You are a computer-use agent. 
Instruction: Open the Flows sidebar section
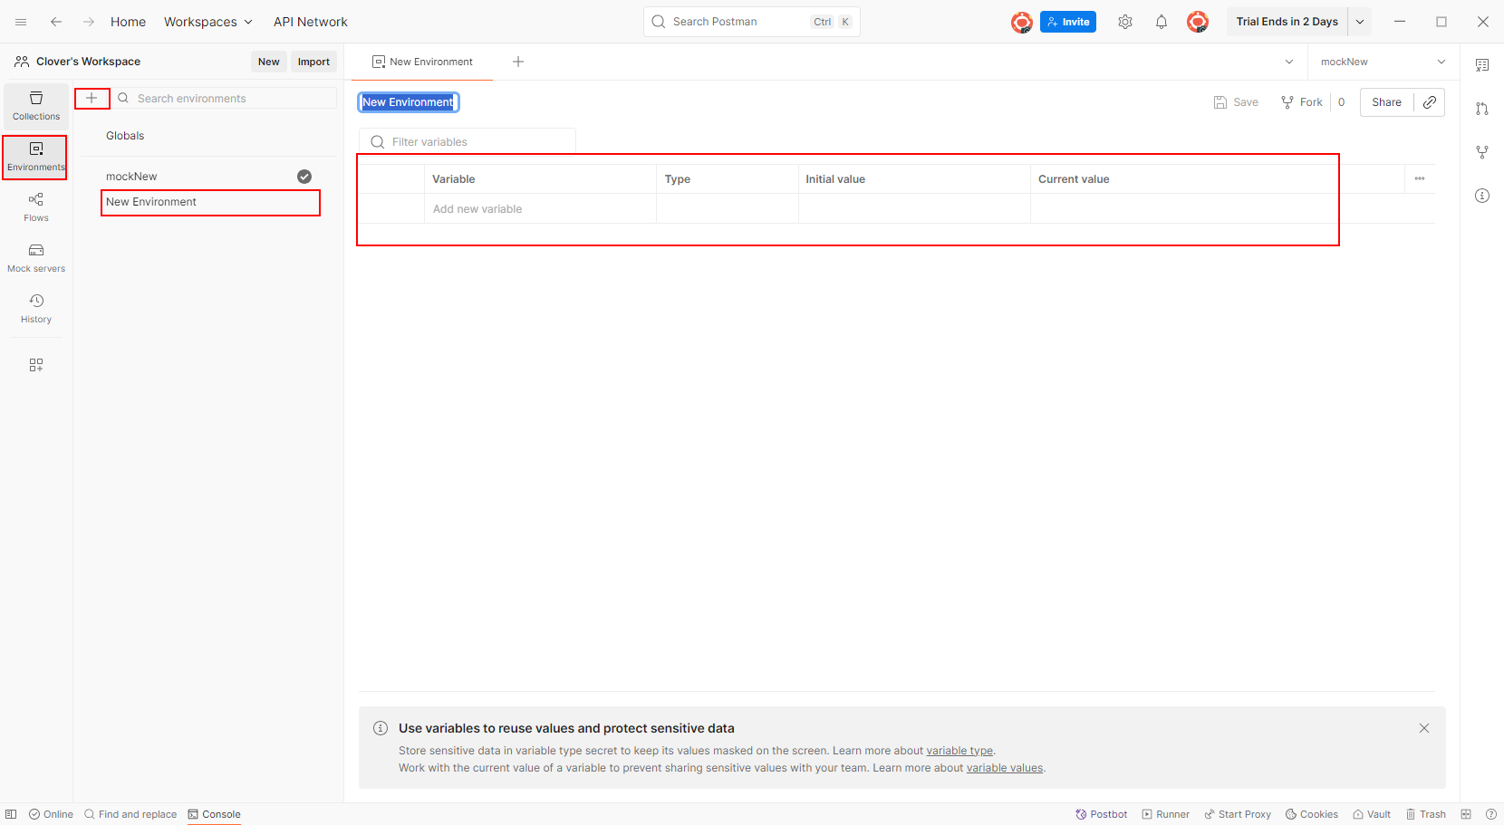pyautogui.click(x=36, y=207)
